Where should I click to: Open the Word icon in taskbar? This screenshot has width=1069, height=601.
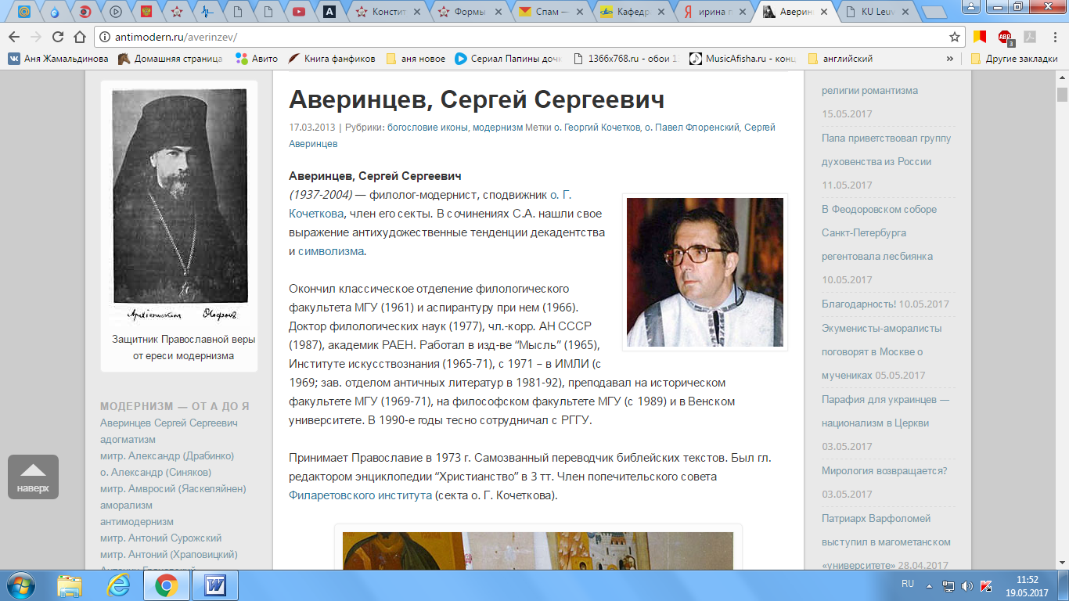coord(214,585)
